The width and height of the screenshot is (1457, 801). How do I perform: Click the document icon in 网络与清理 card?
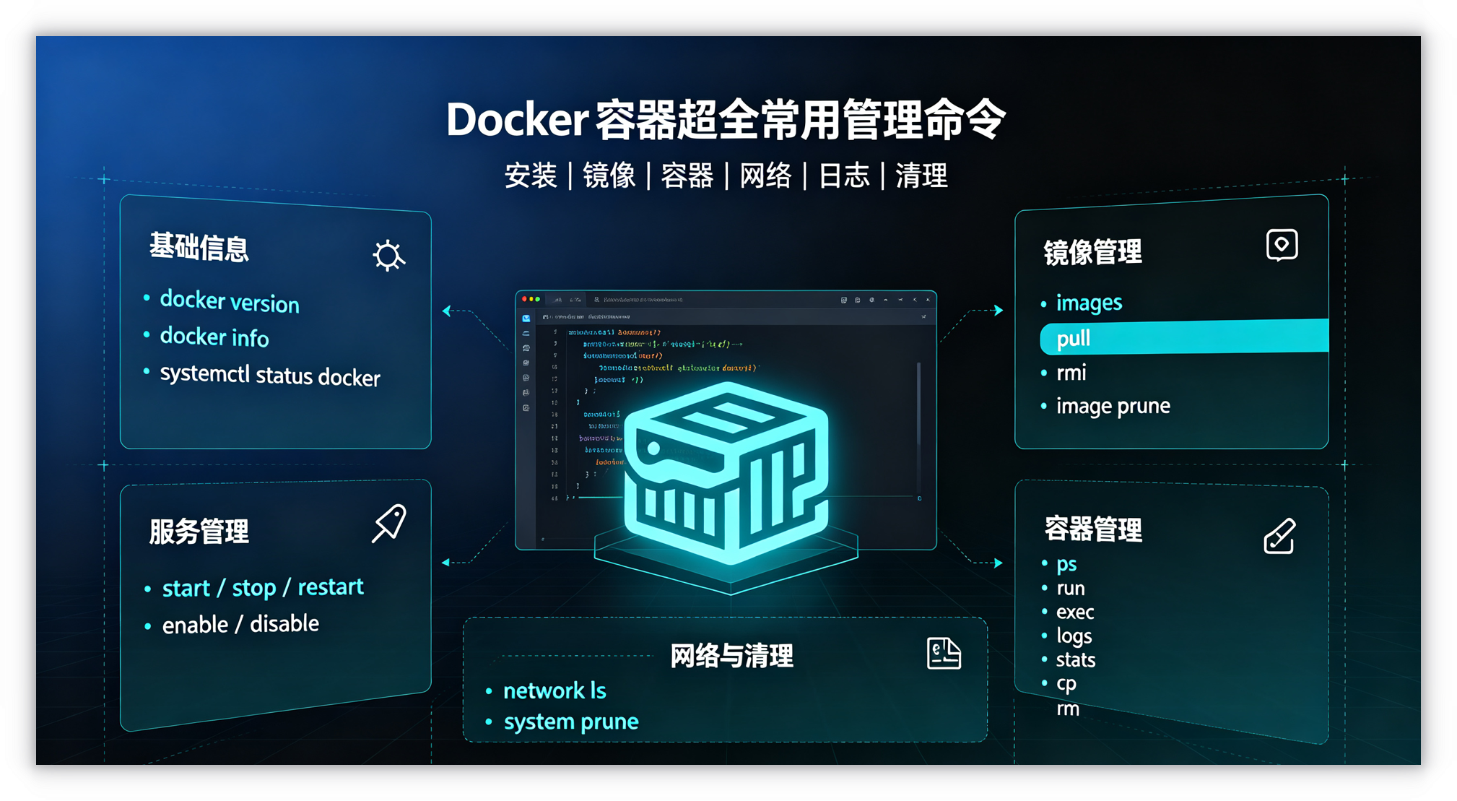point(944,654)
